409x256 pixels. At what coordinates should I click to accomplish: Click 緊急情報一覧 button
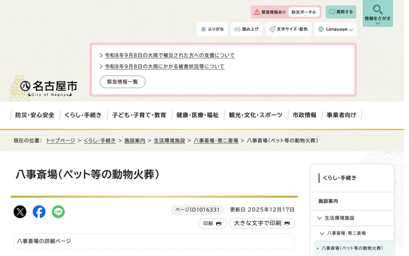point(122,82)
